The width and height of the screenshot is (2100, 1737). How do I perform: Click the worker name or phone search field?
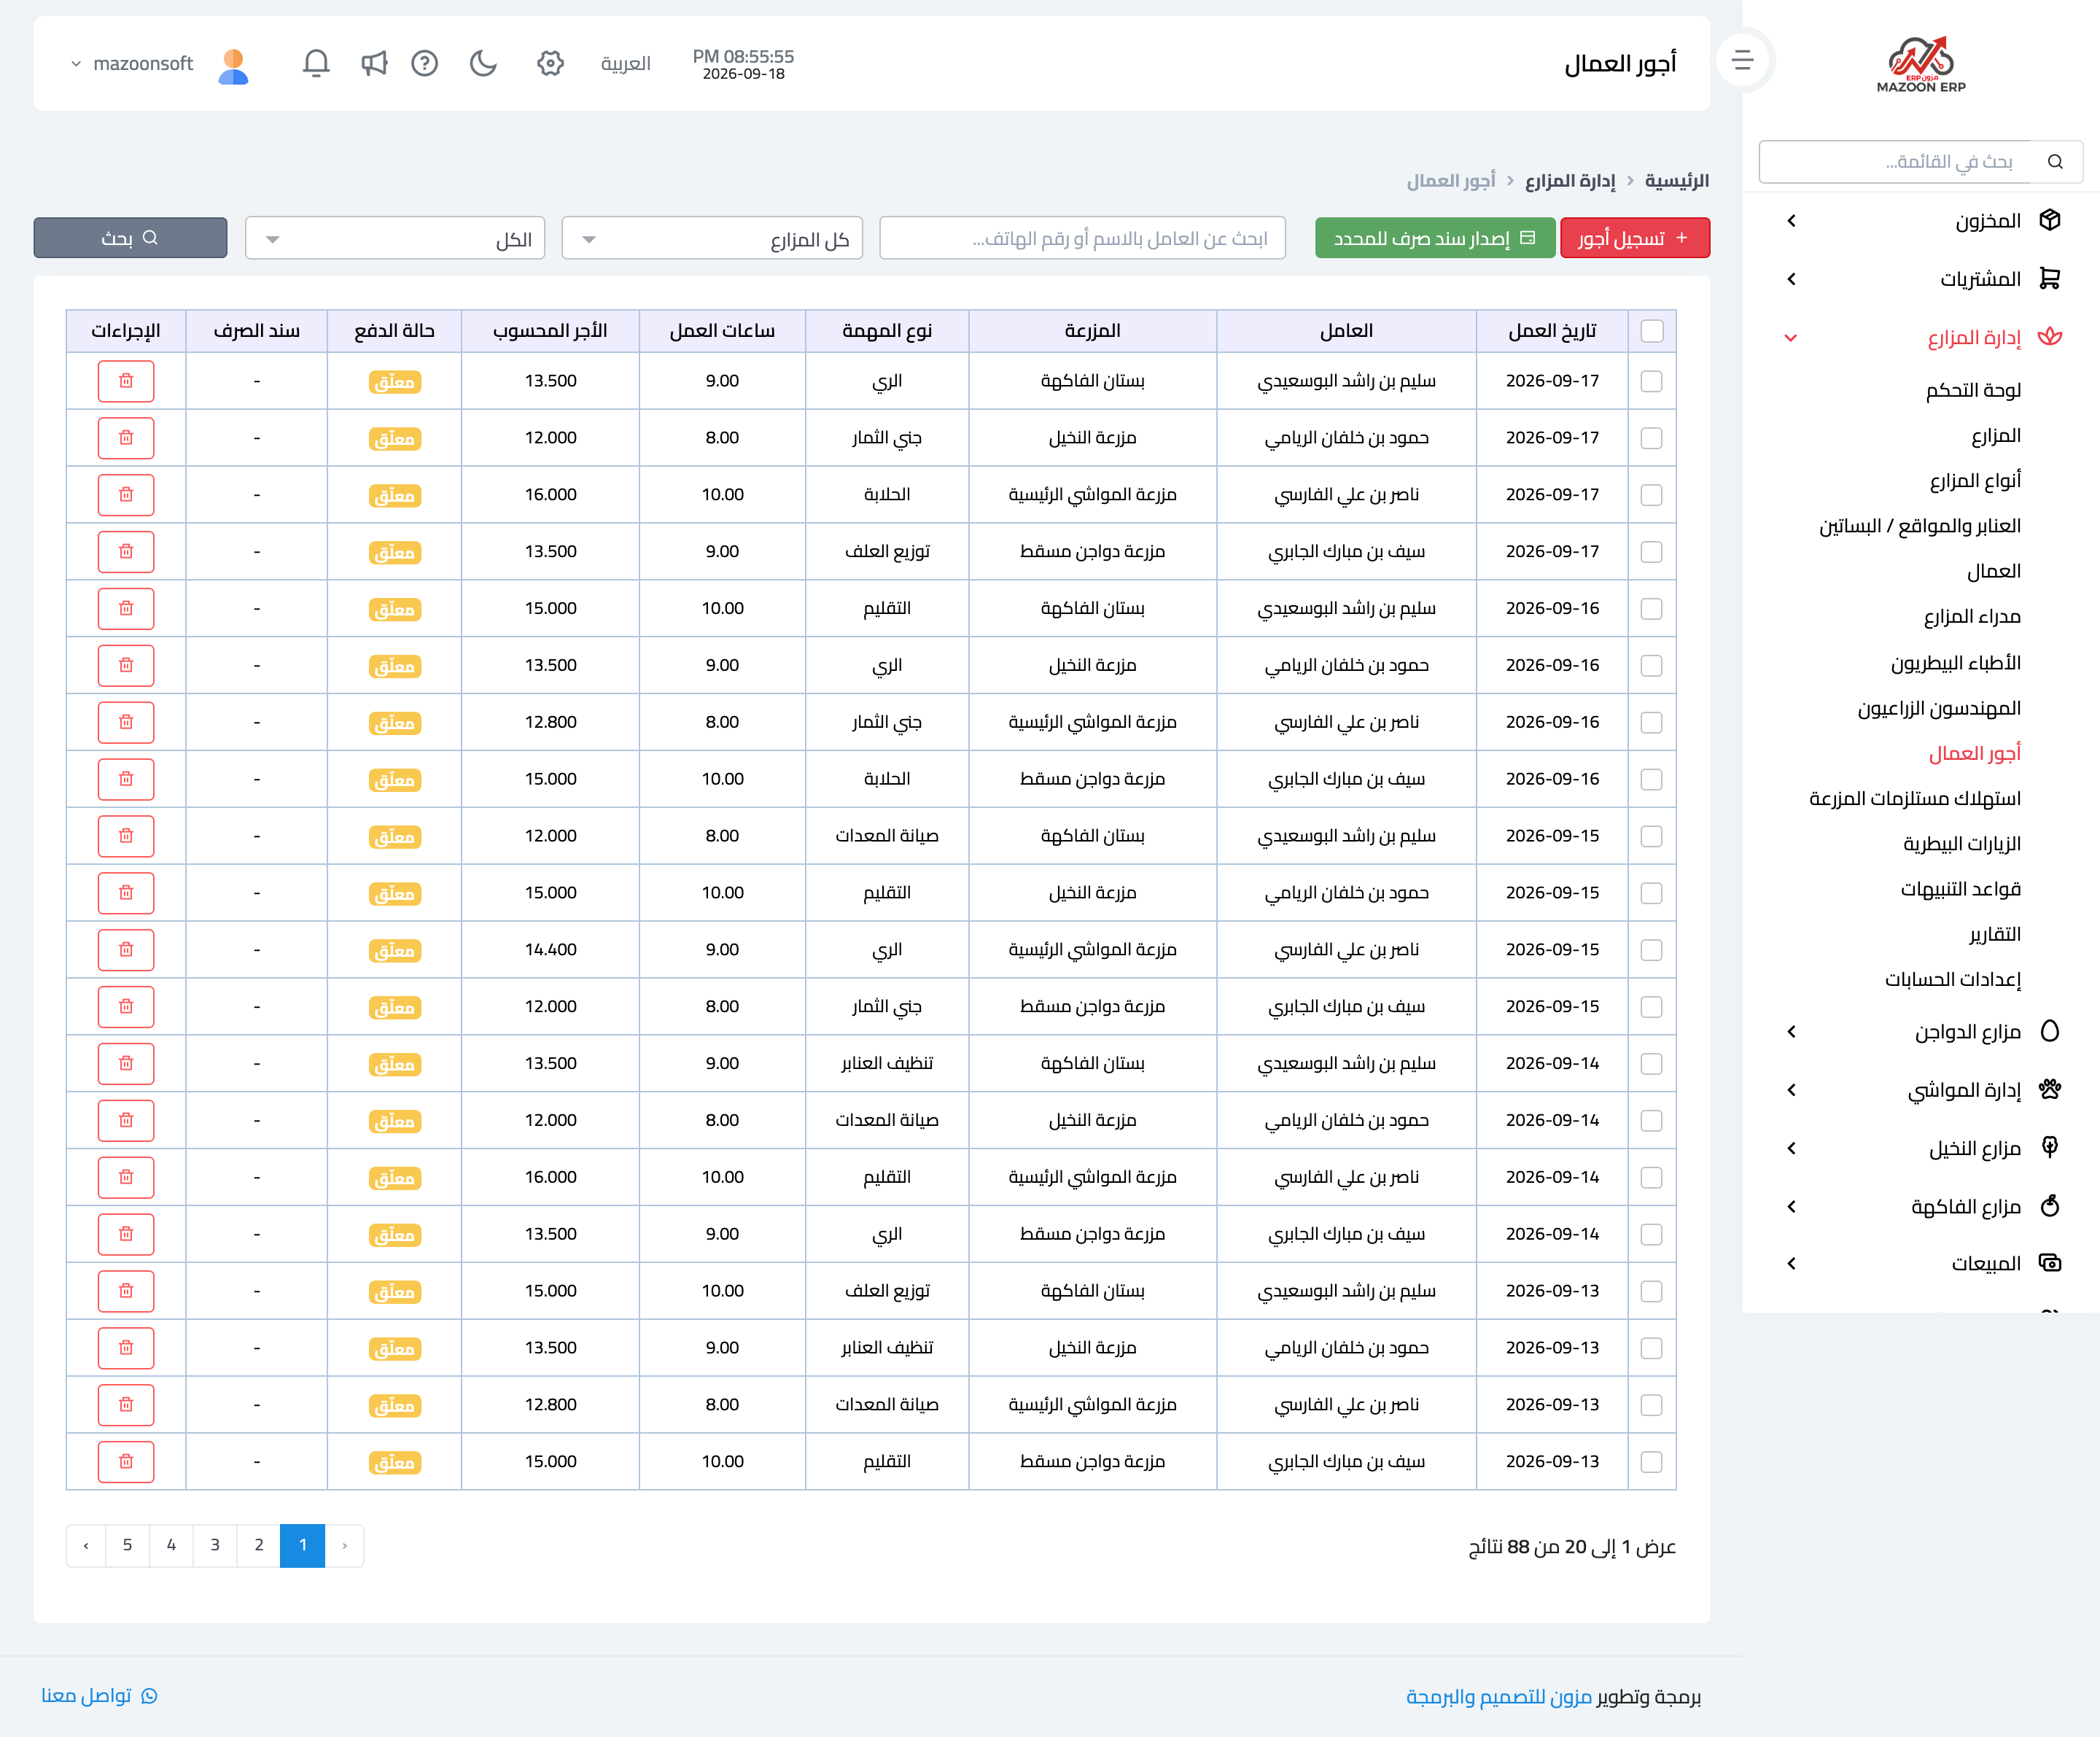point(1082,239)
